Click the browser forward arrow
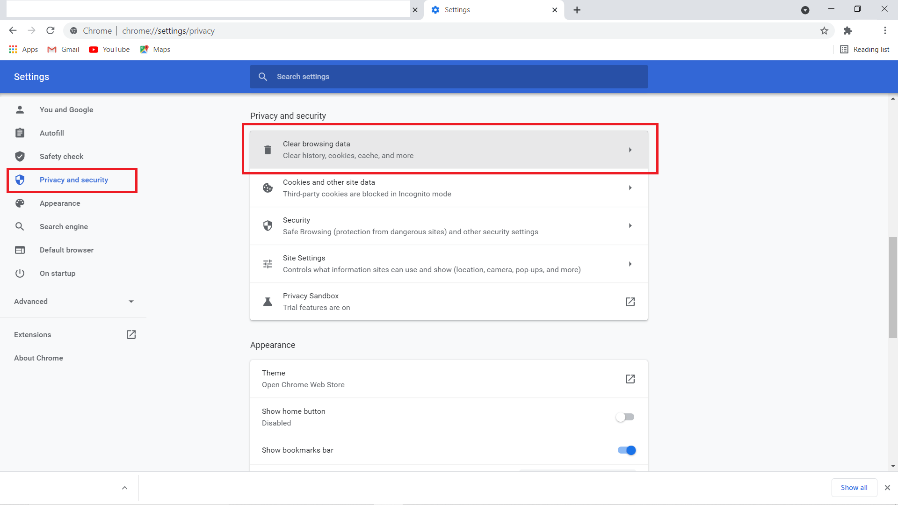Viewport: 898px width, 505px height. pos(31,30)
